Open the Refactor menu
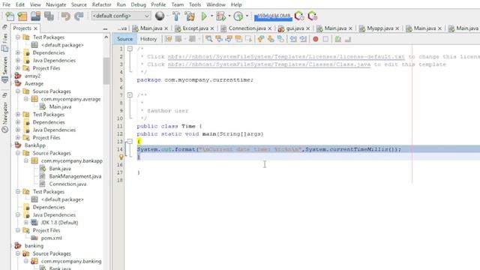This screenshot has height=270, width=480. click(x=102, y=4)
